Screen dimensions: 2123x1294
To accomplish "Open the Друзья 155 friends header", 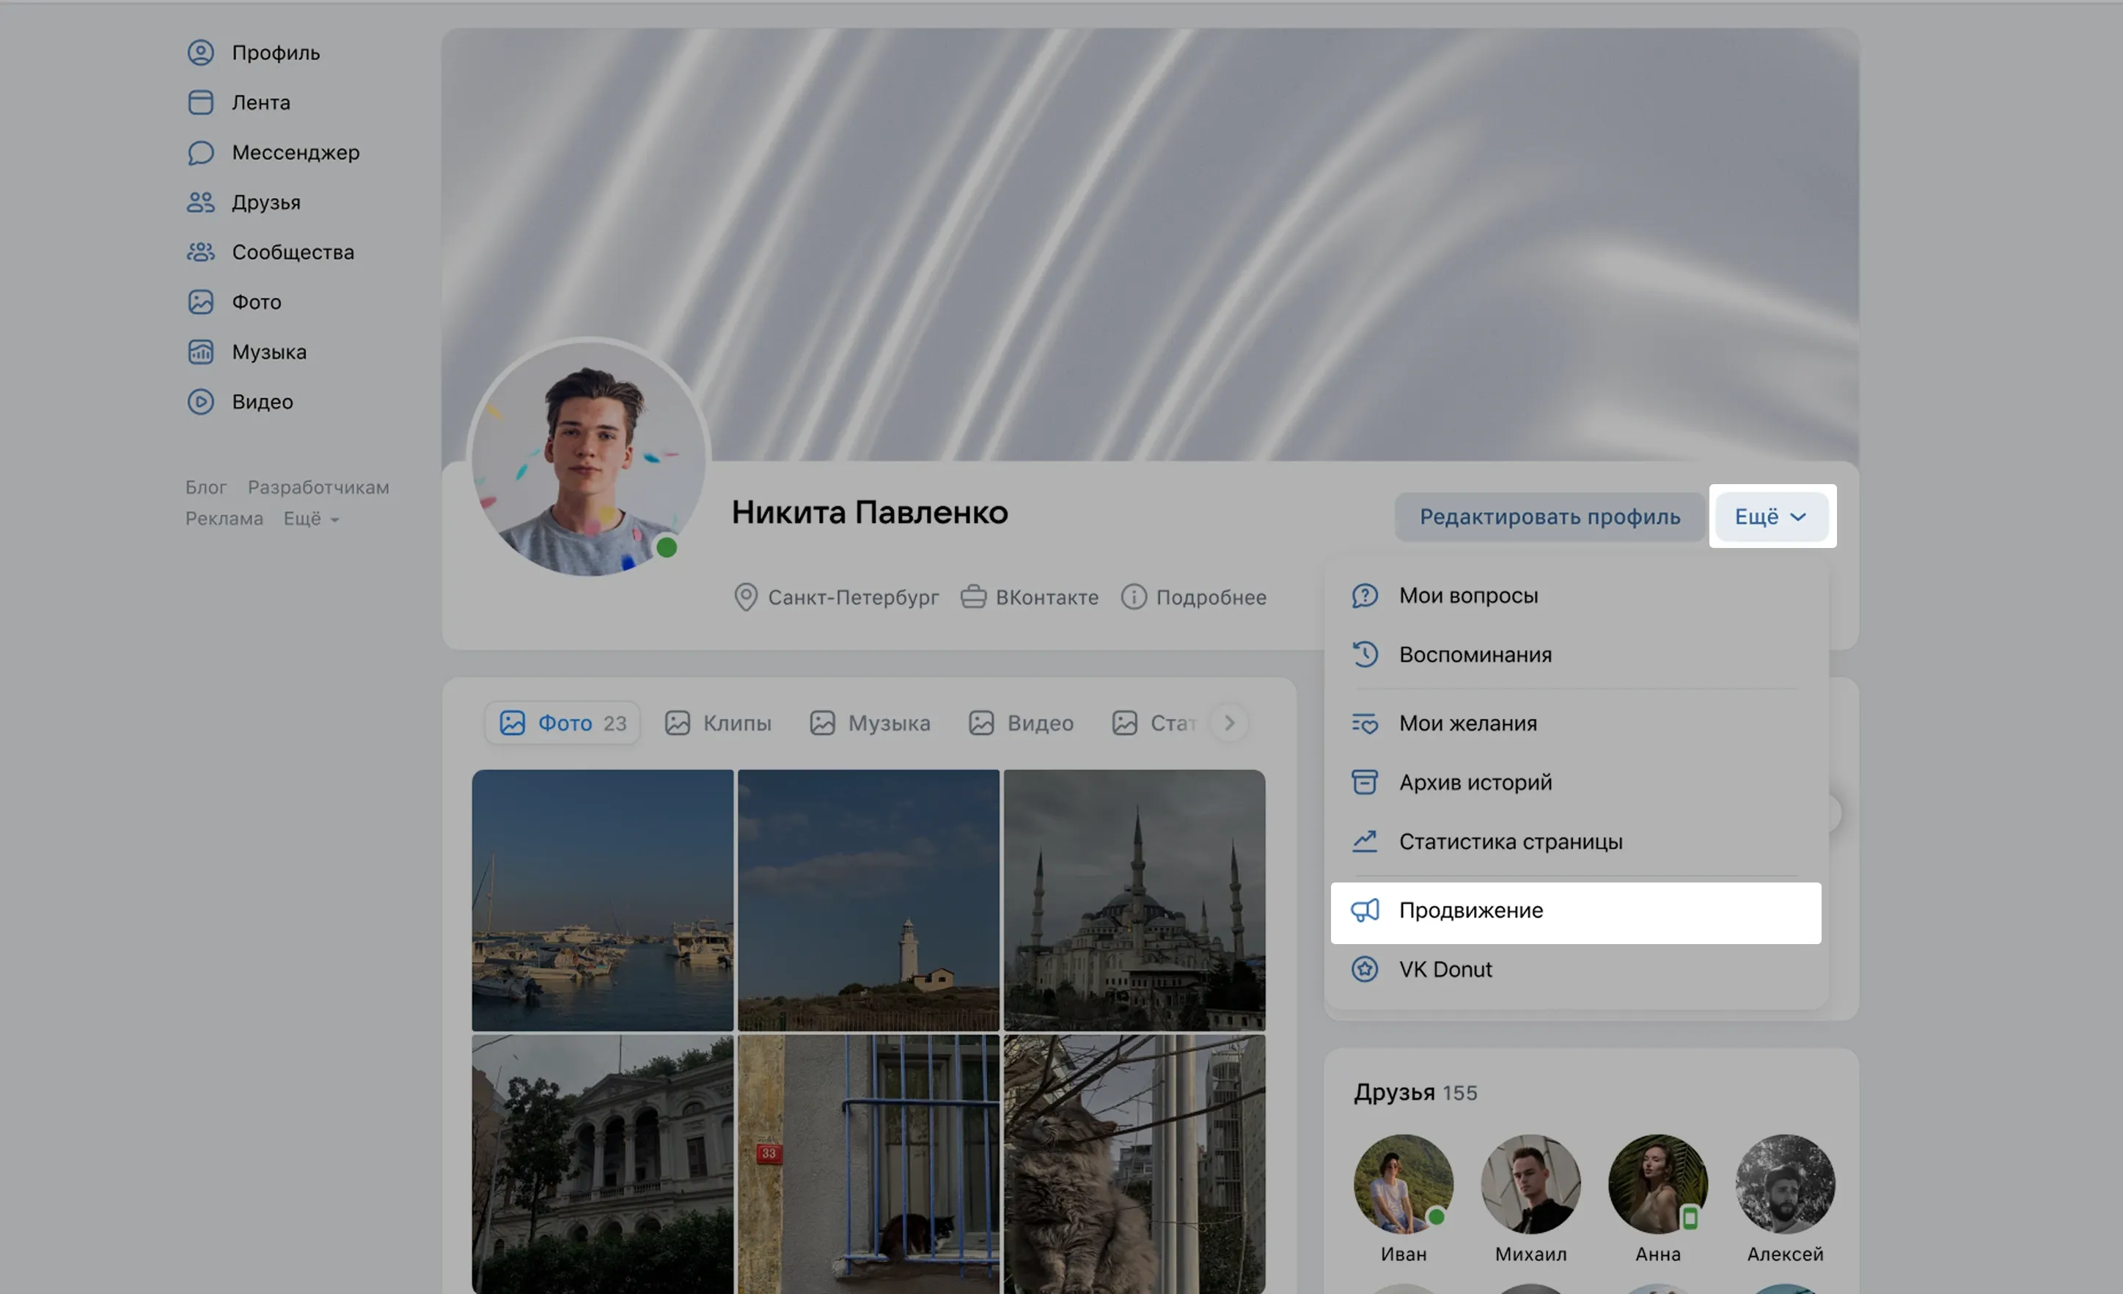I will click(1415, 1093).
